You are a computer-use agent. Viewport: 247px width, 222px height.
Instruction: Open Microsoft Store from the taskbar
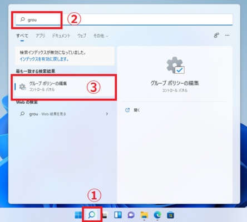170,215
